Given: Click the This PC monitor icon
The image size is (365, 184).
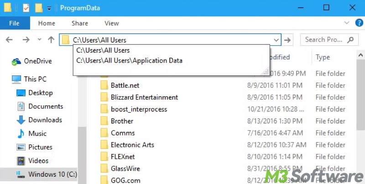Looking at the screenshot, I should [16, 79].
